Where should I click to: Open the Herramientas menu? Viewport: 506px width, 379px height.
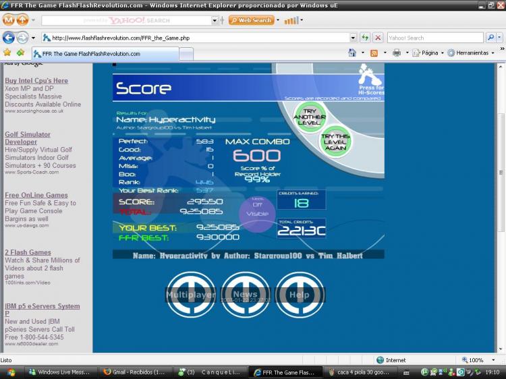(471, 53)
